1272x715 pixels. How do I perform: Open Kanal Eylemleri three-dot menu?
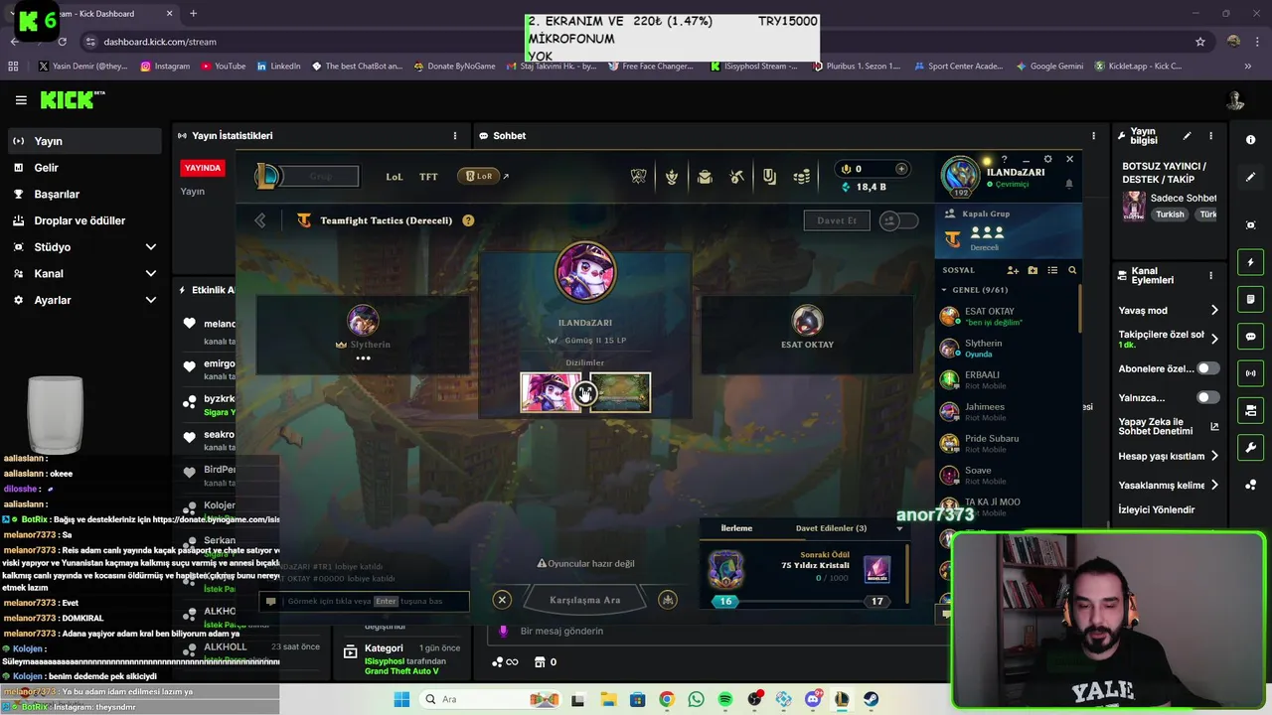1210,275
